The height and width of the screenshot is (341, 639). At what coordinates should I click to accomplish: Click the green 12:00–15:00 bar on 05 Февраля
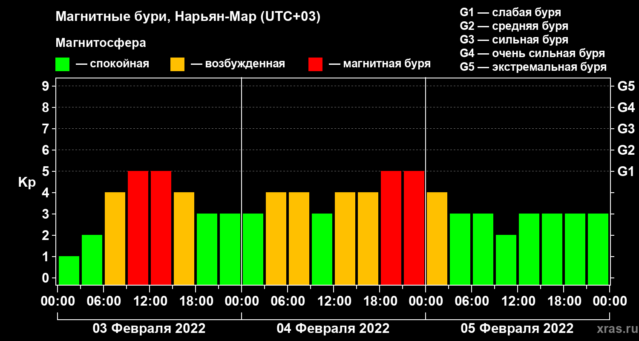(529, 249)
